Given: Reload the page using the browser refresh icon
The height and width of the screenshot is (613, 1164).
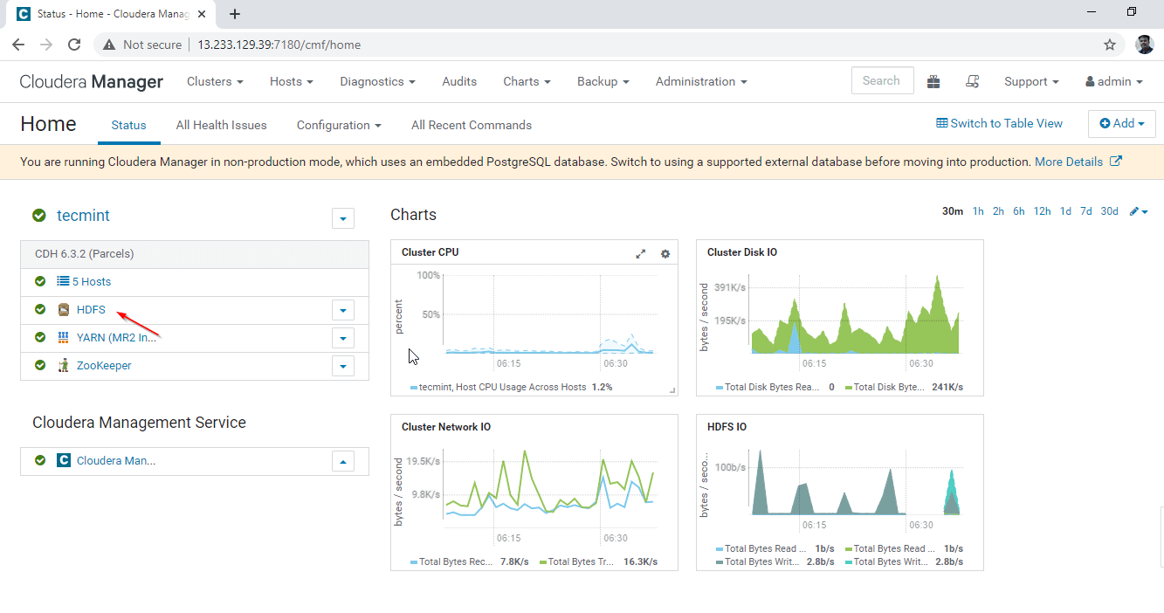Looking at the screenshot, I should pos(74,45).
